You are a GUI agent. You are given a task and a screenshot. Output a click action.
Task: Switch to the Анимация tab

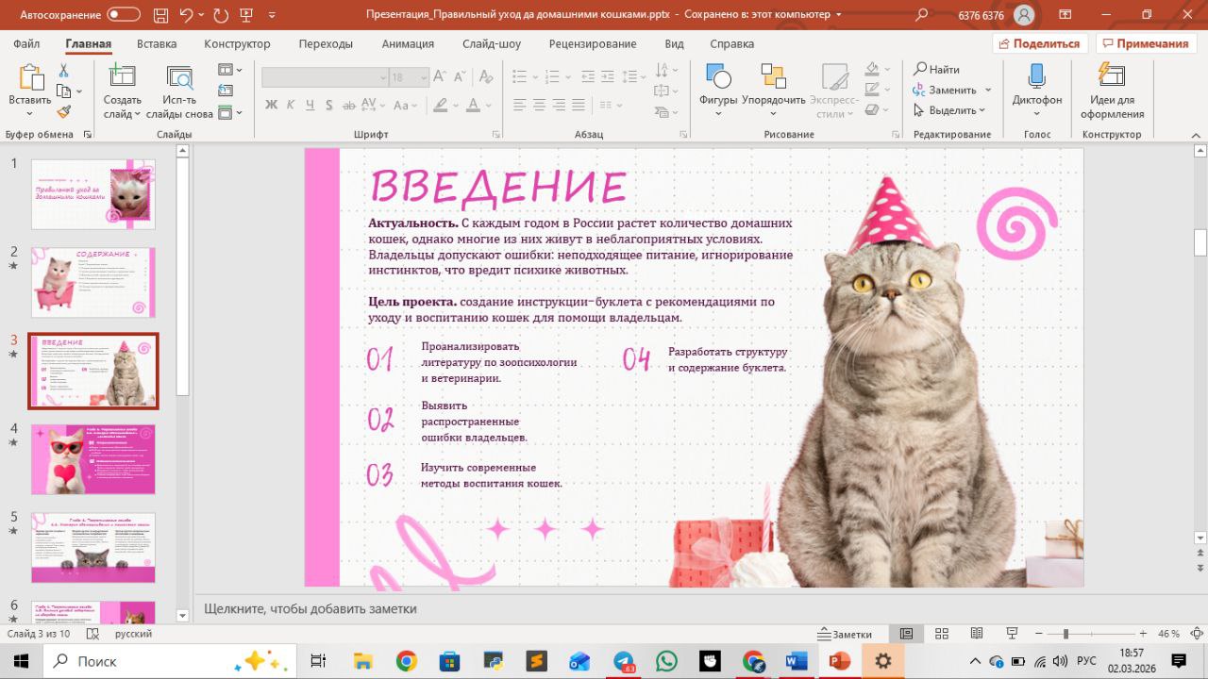click(x=408, y=43)
